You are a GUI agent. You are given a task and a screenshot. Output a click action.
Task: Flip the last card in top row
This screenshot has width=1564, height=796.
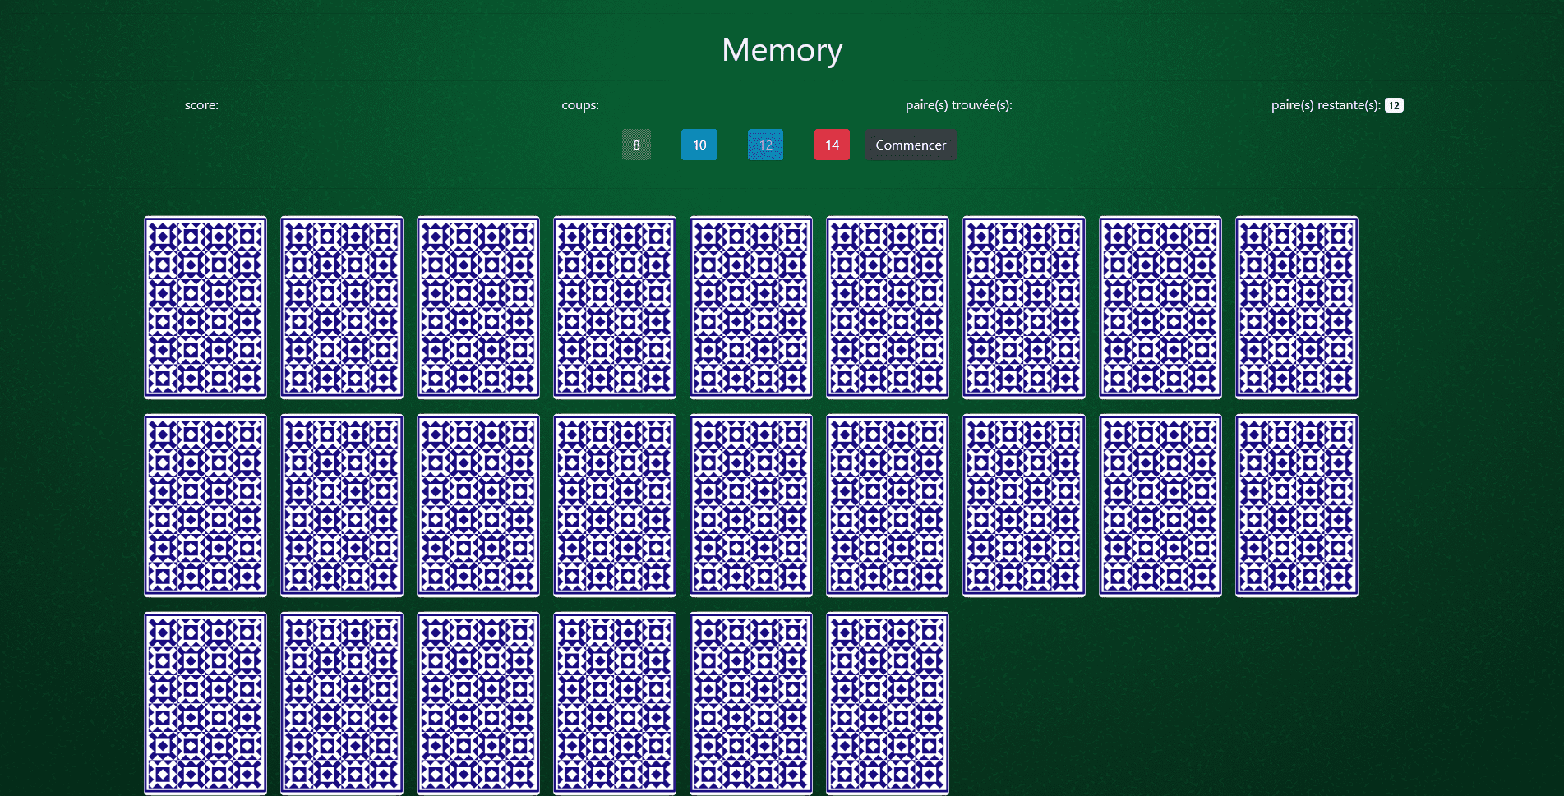1296,307
